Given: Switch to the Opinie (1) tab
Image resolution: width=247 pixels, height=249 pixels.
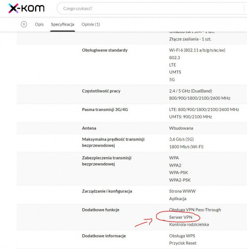Looking at the screenshot, I should (91, 24).
